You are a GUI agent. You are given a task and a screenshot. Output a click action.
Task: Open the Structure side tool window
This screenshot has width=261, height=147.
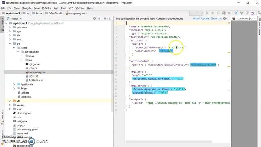point(2,118)
